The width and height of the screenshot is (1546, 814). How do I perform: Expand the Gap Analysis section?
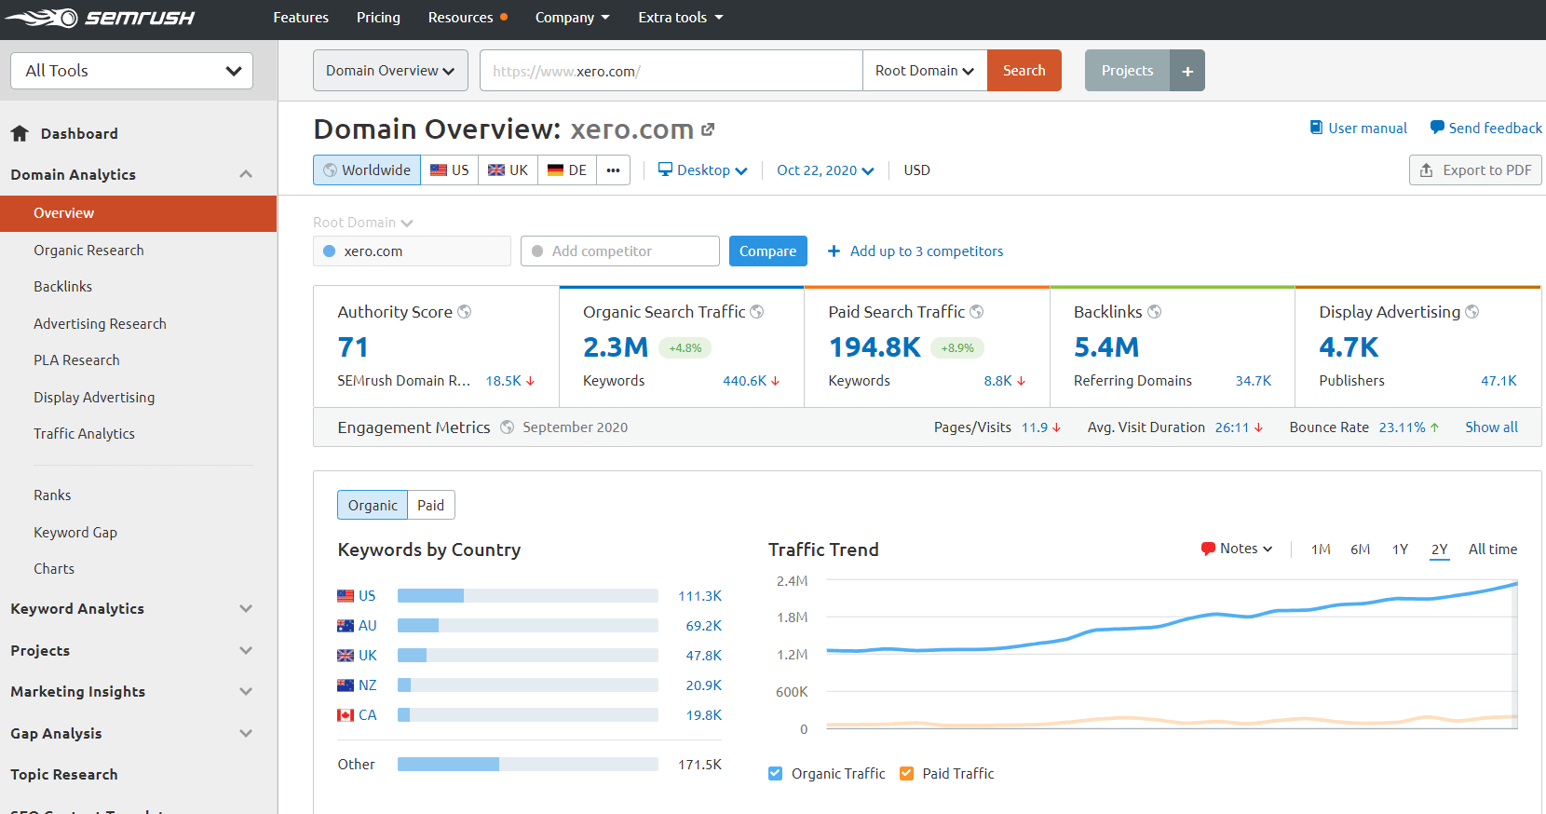246,733
